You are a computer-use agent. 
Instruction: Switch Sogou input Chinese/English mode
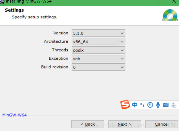pos(135,105)
